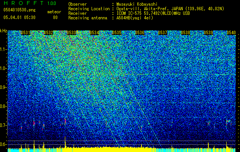Click the 0532 time marker

click(48, 33)
